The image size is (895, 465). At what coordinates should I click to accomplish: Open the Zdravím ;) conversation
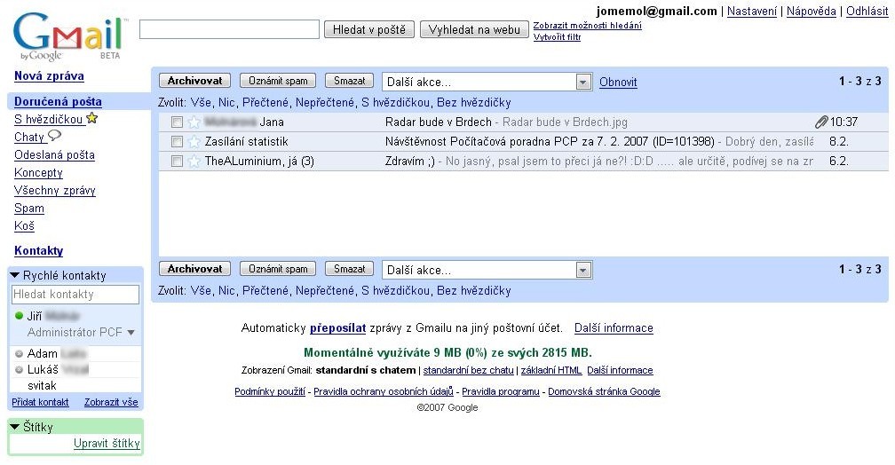click(x=410, y=161)
